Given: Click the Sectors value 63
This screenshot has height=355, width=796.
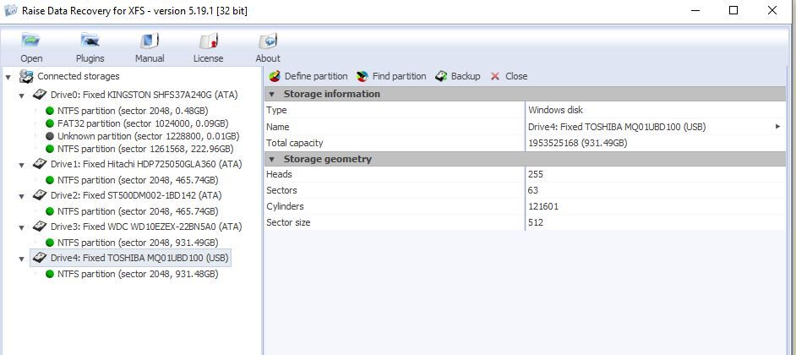Looking at the screenshot, I should point(533,190).
